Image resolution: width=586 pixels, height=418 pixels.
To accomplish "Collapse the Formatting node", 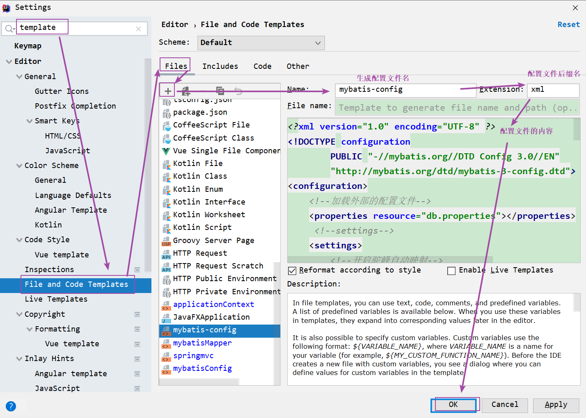I will click(x=30, y=329).
